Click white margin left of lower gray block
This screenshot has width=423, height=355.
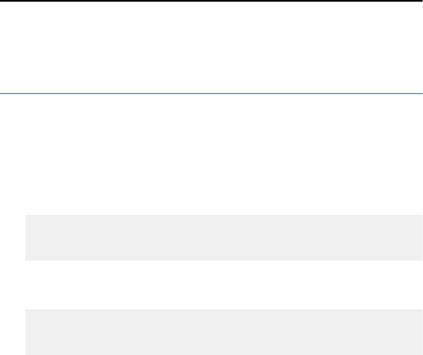[x=13, y=332]
